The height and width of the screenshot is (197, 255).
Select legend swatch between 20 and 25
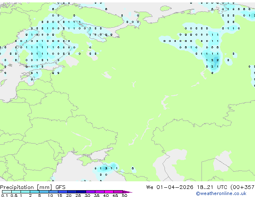tap(72, 192)
